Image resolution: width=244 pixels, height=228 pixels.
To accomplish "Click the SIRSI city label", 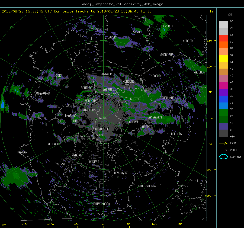I will [61, 164].
